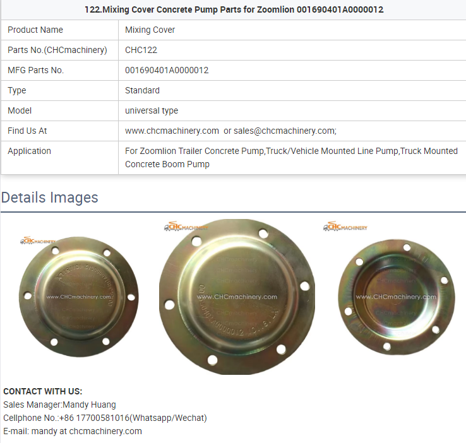
Task: Click the 'Mixing Cover' product name value
Action: [x=150, y=30]
